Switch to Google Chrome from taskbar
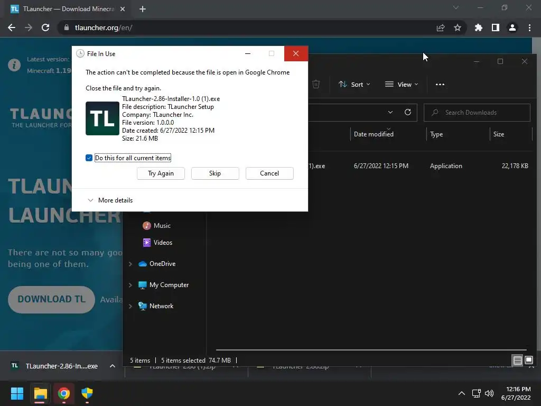Viewport: 541px width, 406px height. 64,393
